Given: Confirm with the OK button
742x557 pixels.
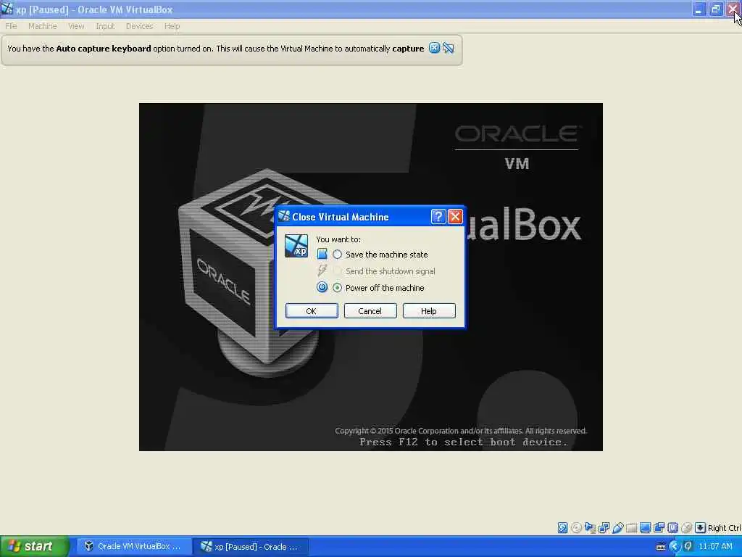Looking at the screenshot, I should 312,310.
